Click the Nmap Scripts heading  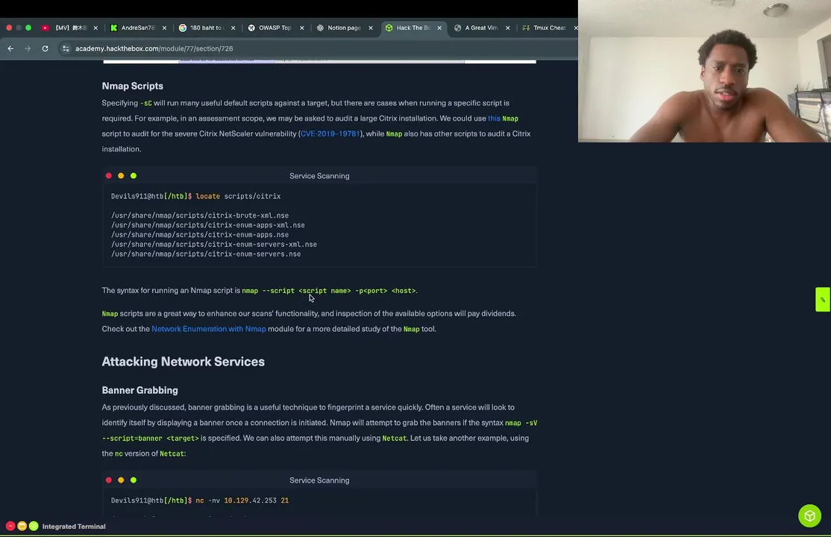point(133,86)
